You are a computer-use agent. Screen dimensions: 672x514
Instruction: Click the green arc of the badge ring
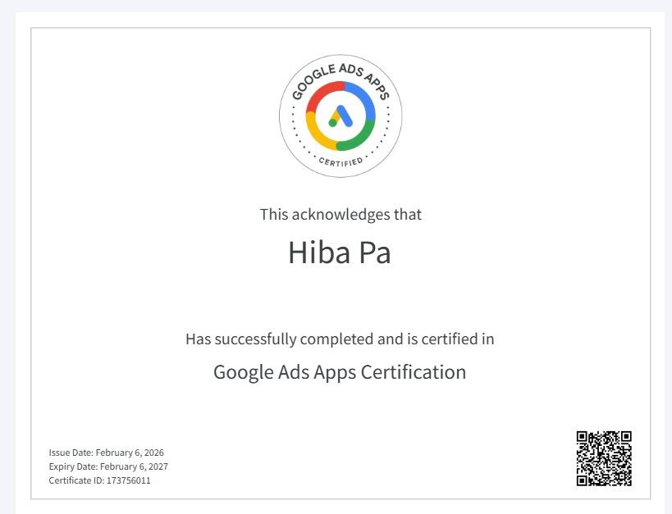[361, 137]
